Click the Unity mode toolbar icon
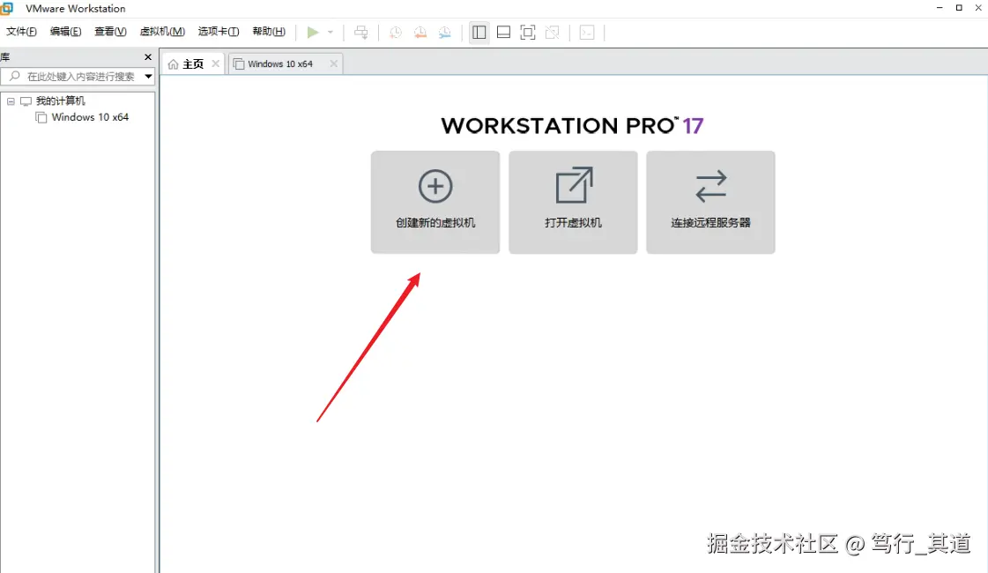988x573 pixels. pyautogui.click(x=552, y=32)
